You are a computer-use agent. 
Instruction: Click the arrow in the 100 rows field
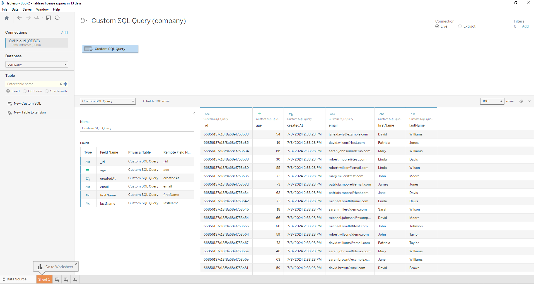pos(501,101)
